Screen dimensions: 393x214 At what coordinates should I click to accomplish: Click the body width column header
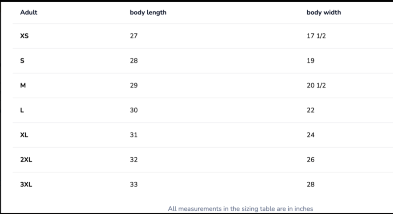point(323,12)
